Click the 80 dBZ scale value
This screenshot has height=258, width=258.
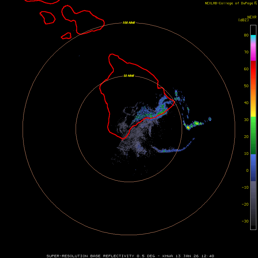tap(246, 35)
